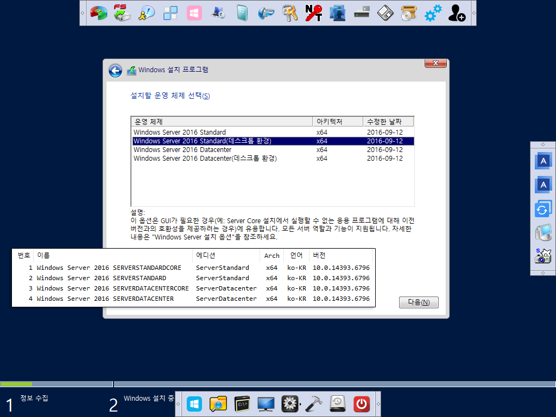
Task: Launch the C:\> command prompt icon
Action: point(242,404)
